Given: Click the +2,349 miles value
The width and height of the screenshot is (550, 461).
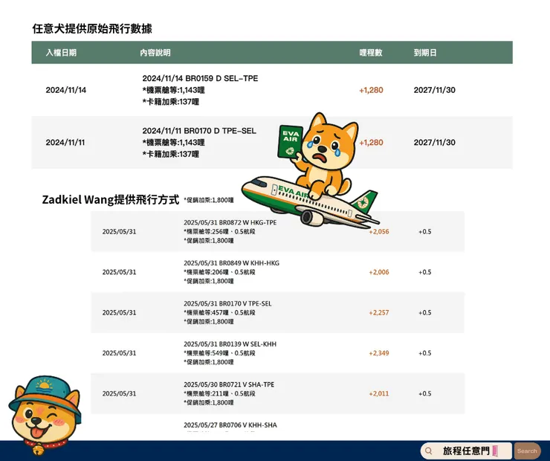Looking at the screenshot, I should (x=379, y=353).
